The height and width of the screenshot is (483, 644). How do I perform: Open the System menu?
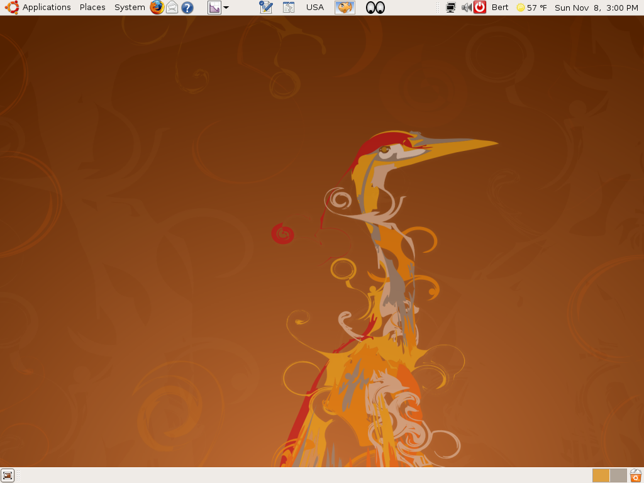coord(130,8)
